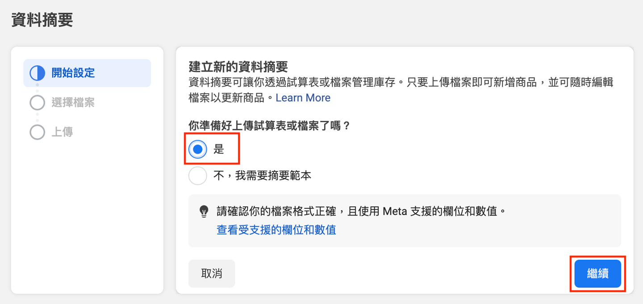Select the 開始設定 step label
The width and height of the screenshot is (643, 304).
point(73,73)
